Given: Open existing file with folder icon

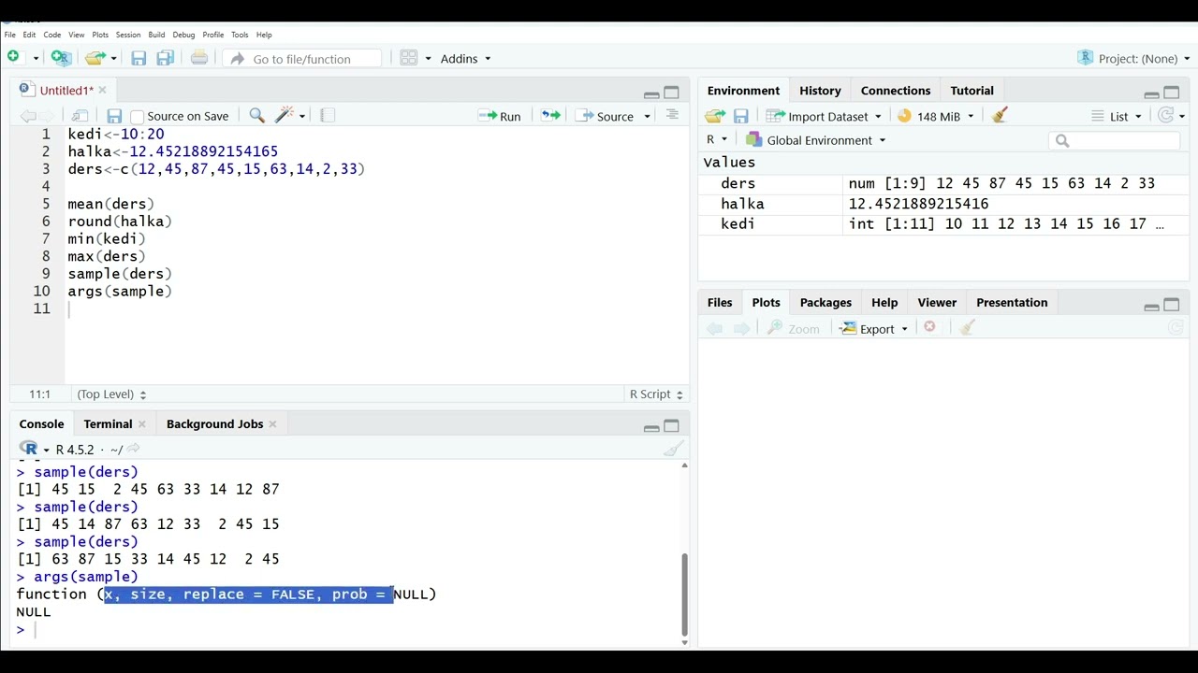Looking at the screenshot, I should [x=95, y=58].
